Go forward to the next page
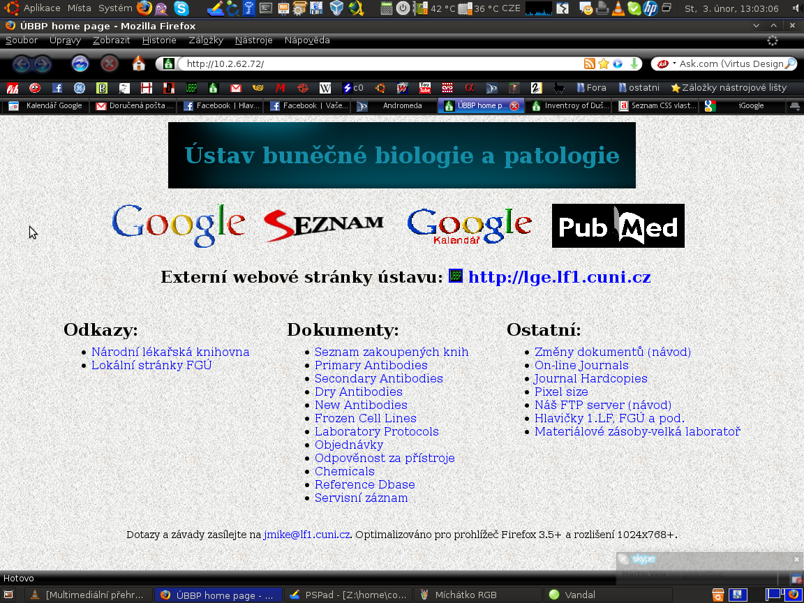The height and width of the screenshot is (603, 804). [43, 64]
